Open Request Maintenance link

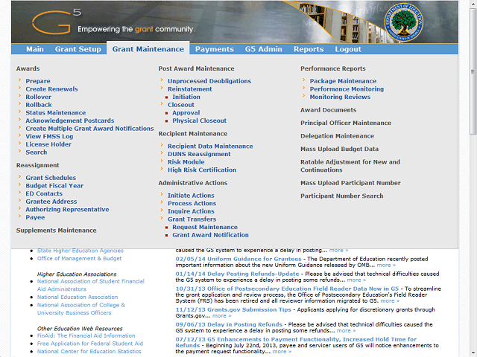pos(205,227)
